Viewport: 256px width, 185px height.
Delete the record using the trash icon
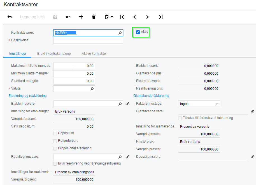pos(94,17)
